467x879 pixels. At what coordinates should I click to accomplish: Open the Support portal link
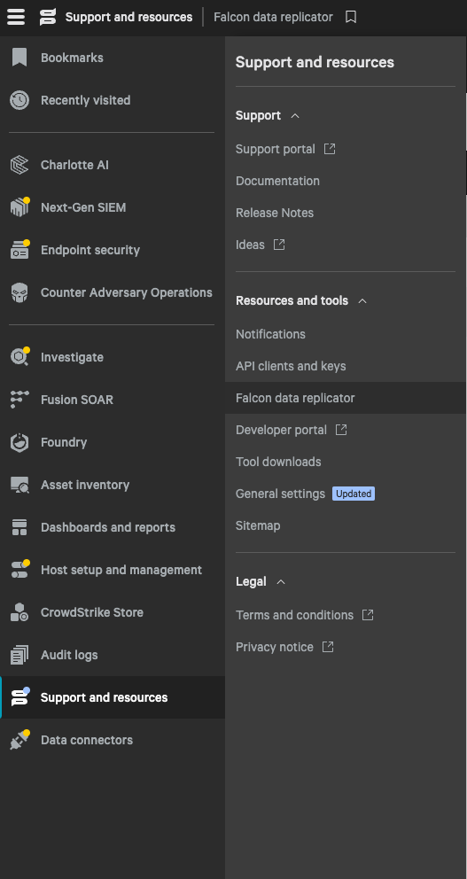(x=276, y=149)
